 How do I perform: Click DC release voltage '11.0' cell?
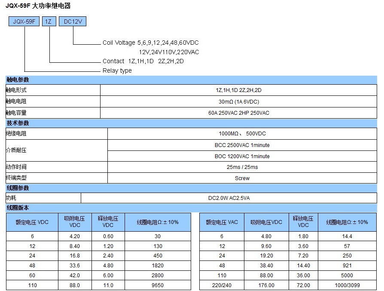click(108, 285)
